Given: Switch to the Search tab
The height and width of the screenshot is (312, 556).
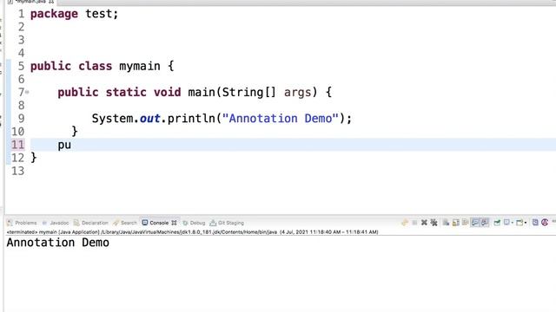Looking at the screenshot, I should tap(129, 223).
